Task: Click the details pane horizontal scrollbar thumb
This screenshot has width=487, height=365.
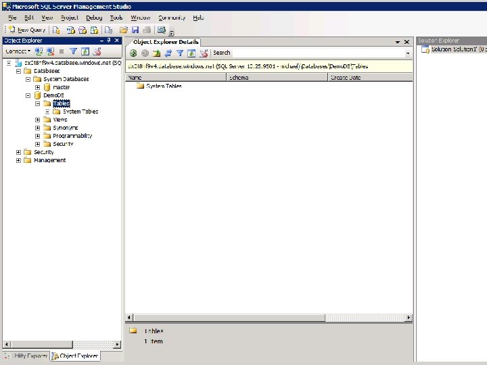Action: click(x=229, y=318)
